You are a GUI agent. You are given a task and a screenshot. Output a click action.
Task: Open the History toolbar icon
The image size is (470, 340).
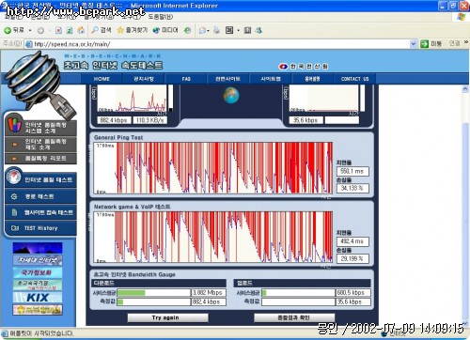(x=187, y=30)
